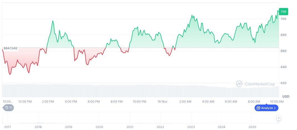
Task: Jump to 2018 in the range navigator
Action: pos(38,127)
